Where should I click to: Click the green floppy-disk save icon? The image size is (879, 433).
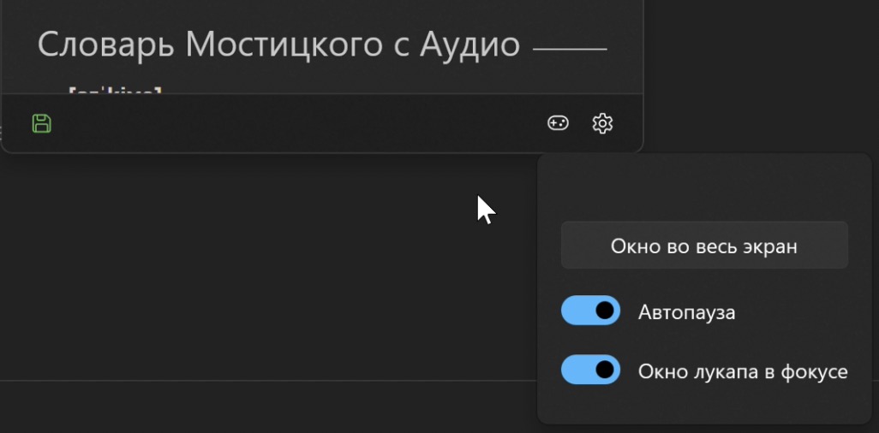(42, 123)
